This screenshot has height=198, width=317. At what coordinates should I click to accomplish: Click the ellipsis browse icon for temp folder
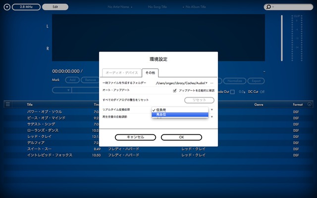coord(212,83)
